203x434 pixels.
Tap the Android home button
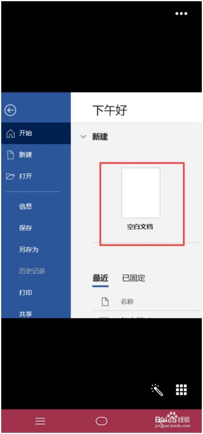[x=101, y=421]
